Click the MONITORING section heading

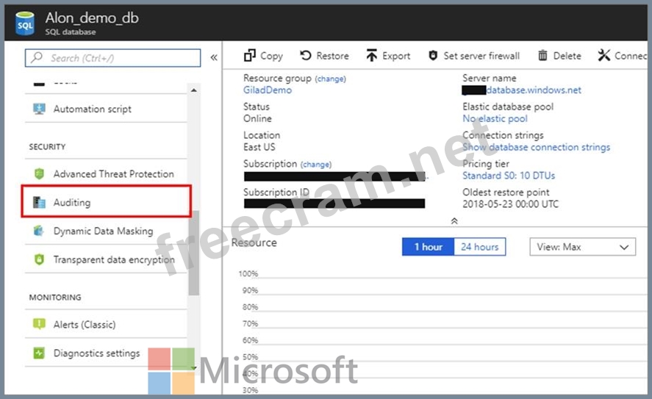coord(55,297)
